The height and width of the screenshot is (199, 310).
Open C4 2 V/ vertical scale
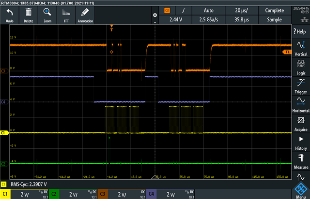(175, 195)
